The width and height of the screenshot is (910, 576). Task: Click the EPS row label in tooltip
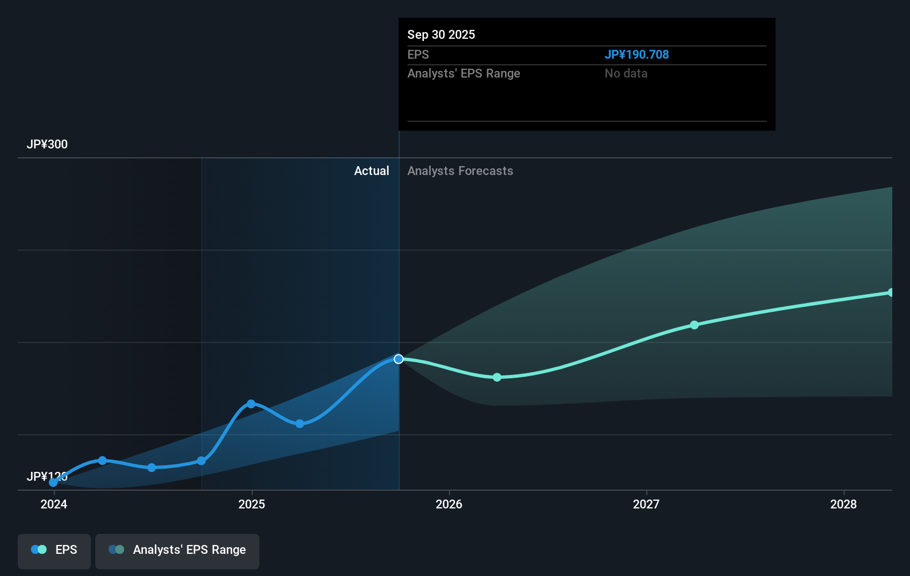click(418, 55)
